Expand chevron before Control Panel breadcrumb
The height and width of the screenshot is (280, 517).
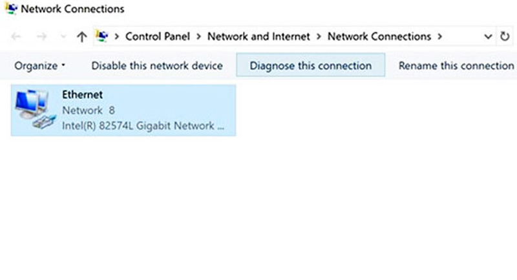(x=116, y=37)
